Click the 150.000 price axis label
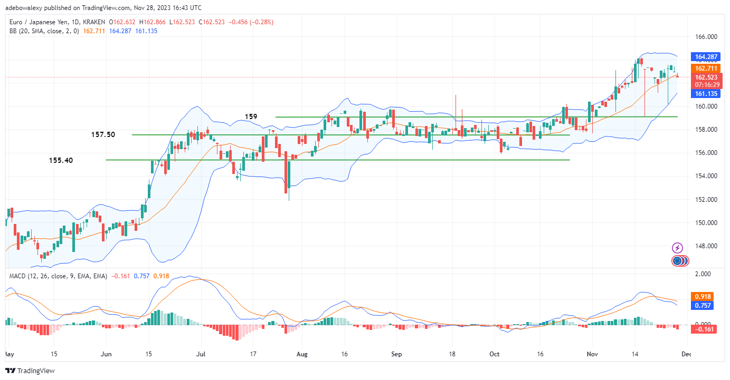The width and height of the screenshot is (730, 380). click(707, 223)
